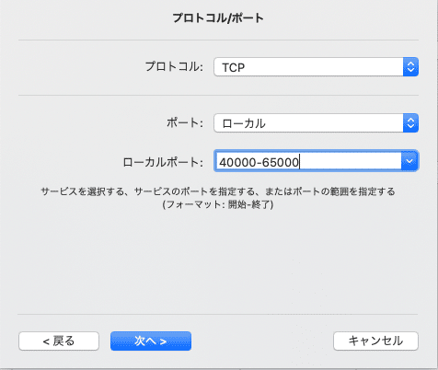The width and height of the screenshot is (438, 370).
Task: Click the blue up-down arrows beside ローカル
Action: (x=410, y=123)
